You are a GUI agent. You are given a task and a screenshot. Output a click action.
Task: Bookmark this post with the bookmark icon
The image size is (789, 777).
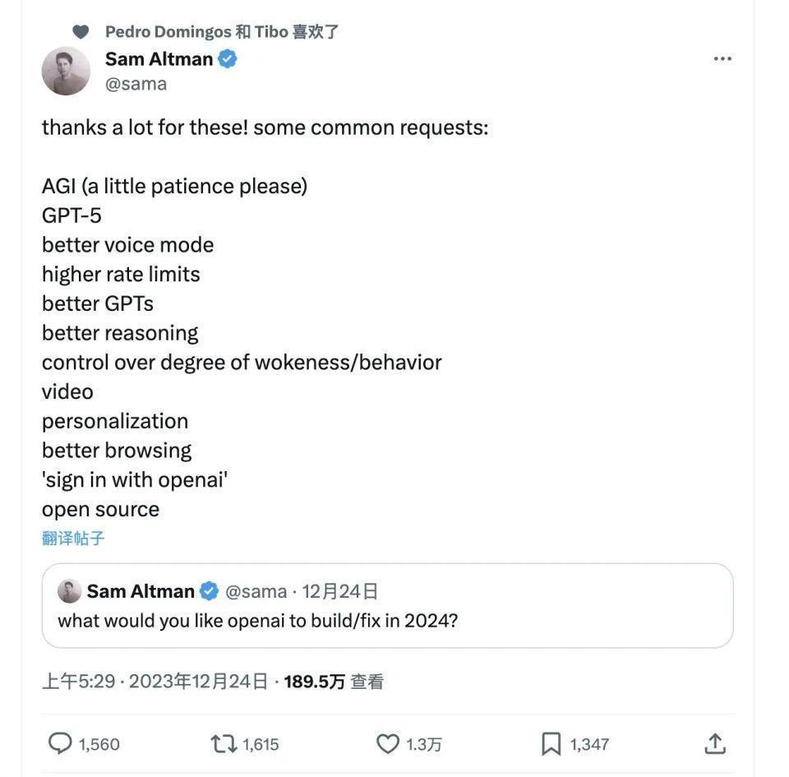click(551, 744)
